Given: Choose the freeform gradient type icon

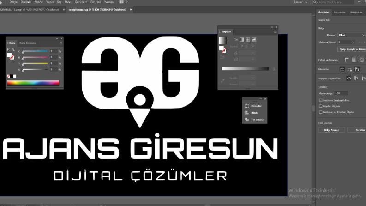Looking at the screenshot, I should click(x=254, y=39).
